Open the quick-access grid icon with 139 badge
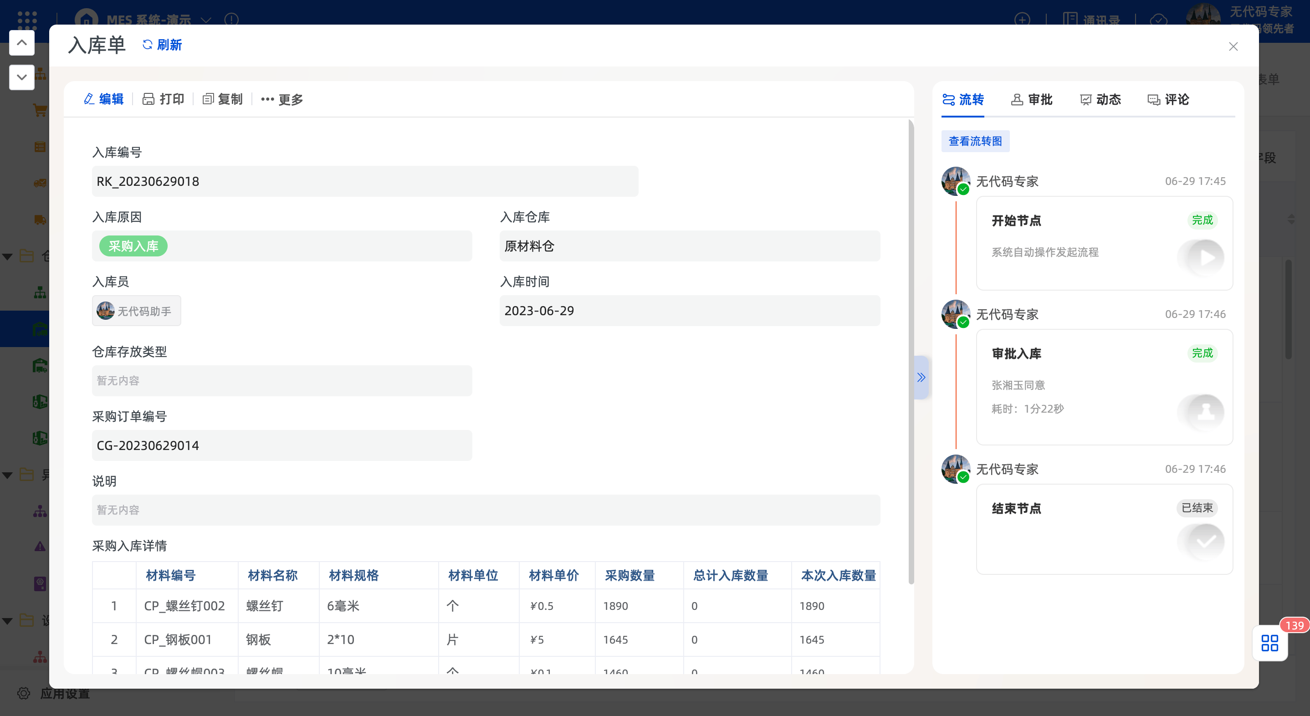 click(x=1269, y=643)
